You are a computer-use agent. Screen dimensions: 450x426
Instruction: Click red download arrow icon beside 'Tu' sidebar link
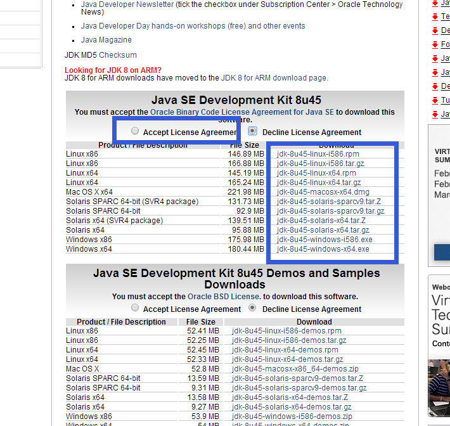click(435, 100)
